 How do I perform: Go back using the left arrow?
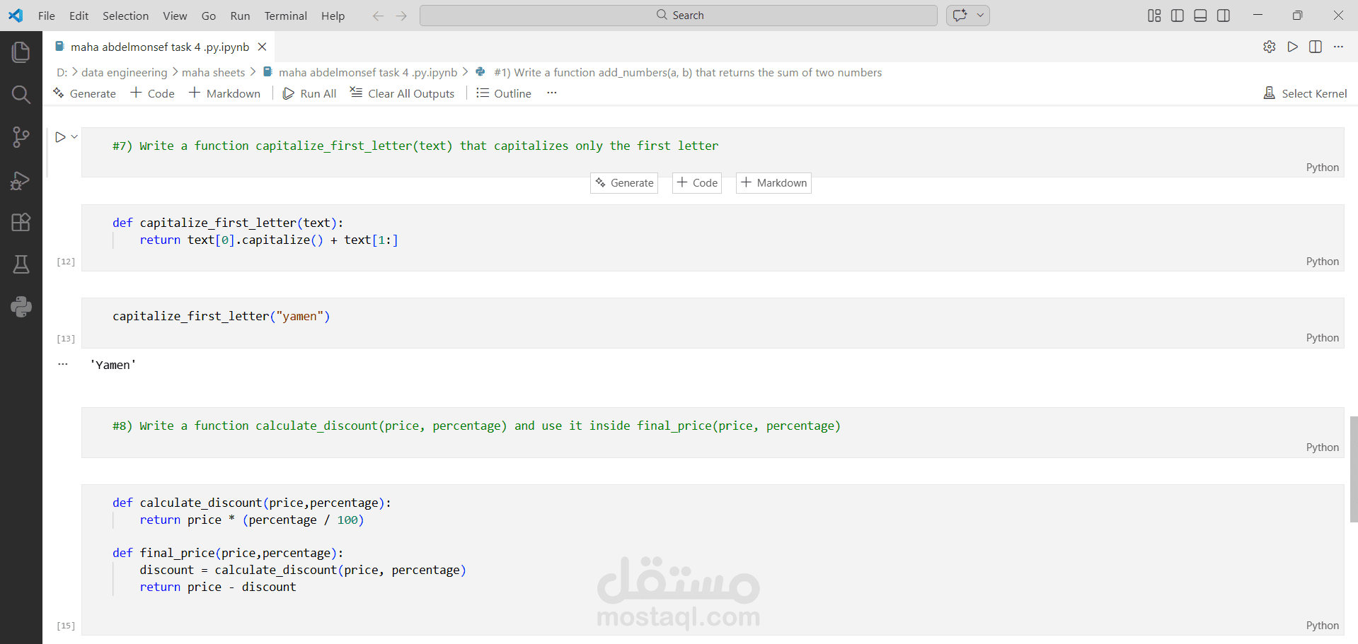tap(378, 16)
